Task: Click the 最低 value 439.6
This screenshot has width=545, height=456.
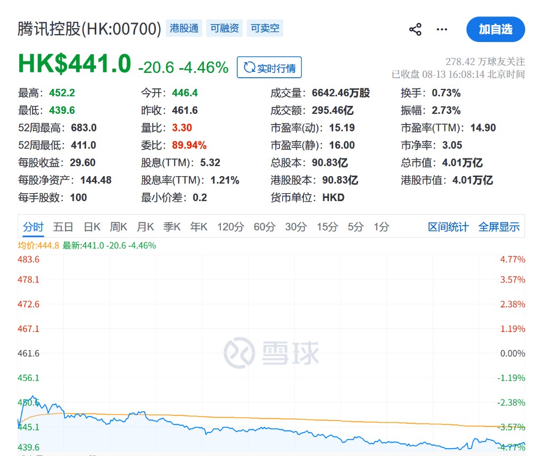Action: pyautogui.click(x=62, y=110)
